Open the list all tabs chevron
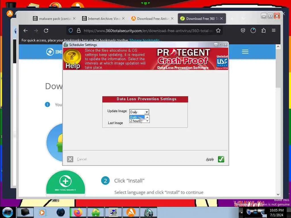 [x=243, y=18]
